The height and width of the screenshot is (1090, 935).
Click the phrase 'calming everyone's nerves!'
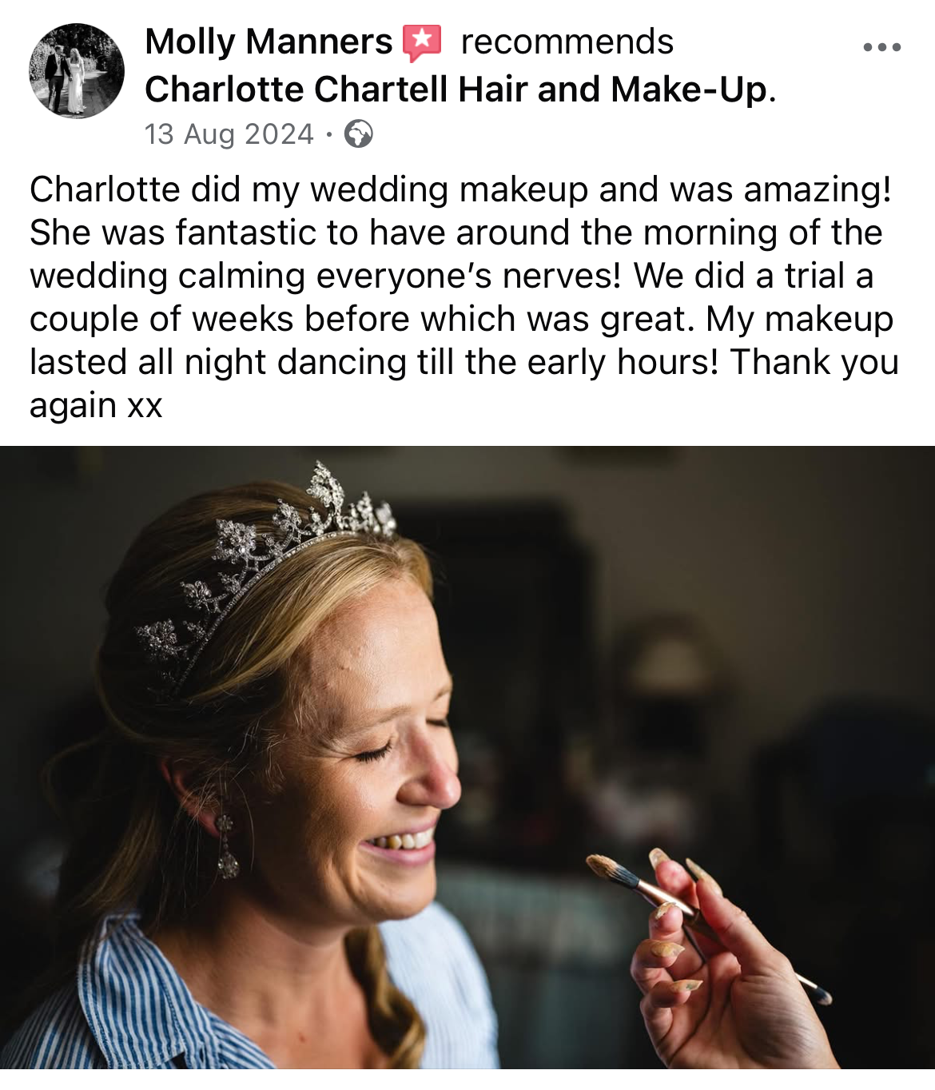coord(400,276)
